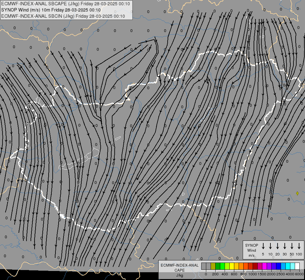Click the 2500 value on CAPE scale
305x280 pixels.
[x=281, y=274]
